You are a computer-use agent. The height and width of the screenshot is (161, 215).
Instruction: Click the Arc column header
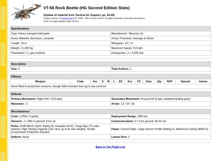[95, 81]
